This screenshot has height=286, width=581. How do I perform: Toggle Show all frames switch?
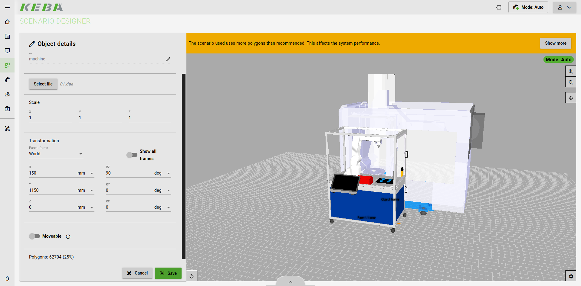click(x=132, y=155)
